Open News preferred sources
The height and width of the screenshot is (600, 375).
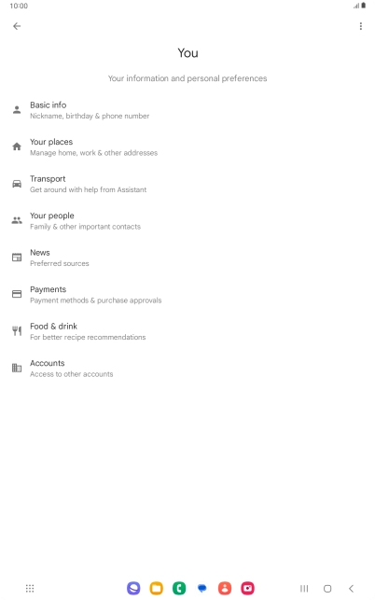click(x=187, y=258)
